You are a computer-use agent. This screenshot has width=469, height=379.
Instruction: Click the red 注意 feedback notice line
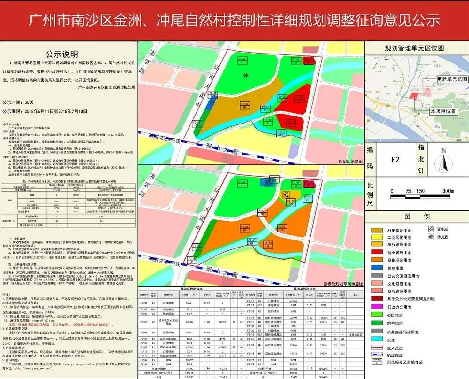[x=61, y=325]
